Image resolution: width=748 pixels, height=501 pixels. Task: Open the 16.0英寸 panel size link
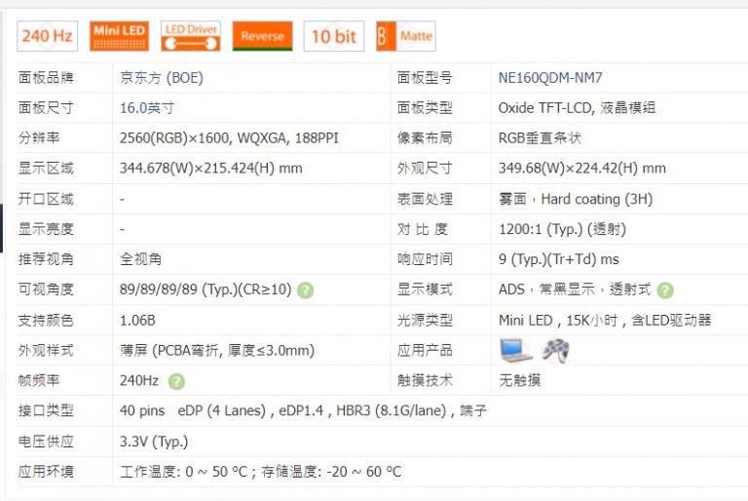click(147, 108)
